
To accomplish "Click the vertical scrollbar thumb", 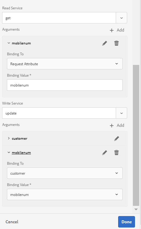I will (136, 135).
